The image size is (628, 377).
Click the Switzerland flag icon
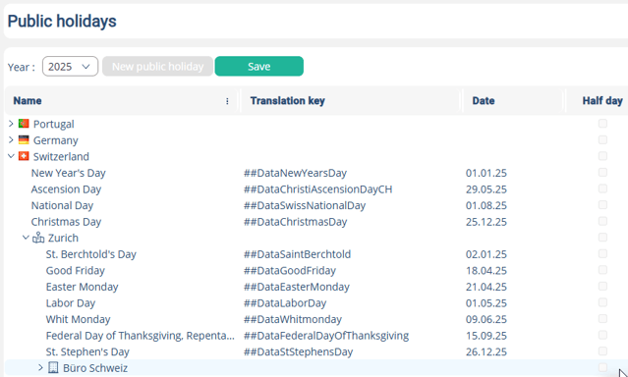click(24, 156)
